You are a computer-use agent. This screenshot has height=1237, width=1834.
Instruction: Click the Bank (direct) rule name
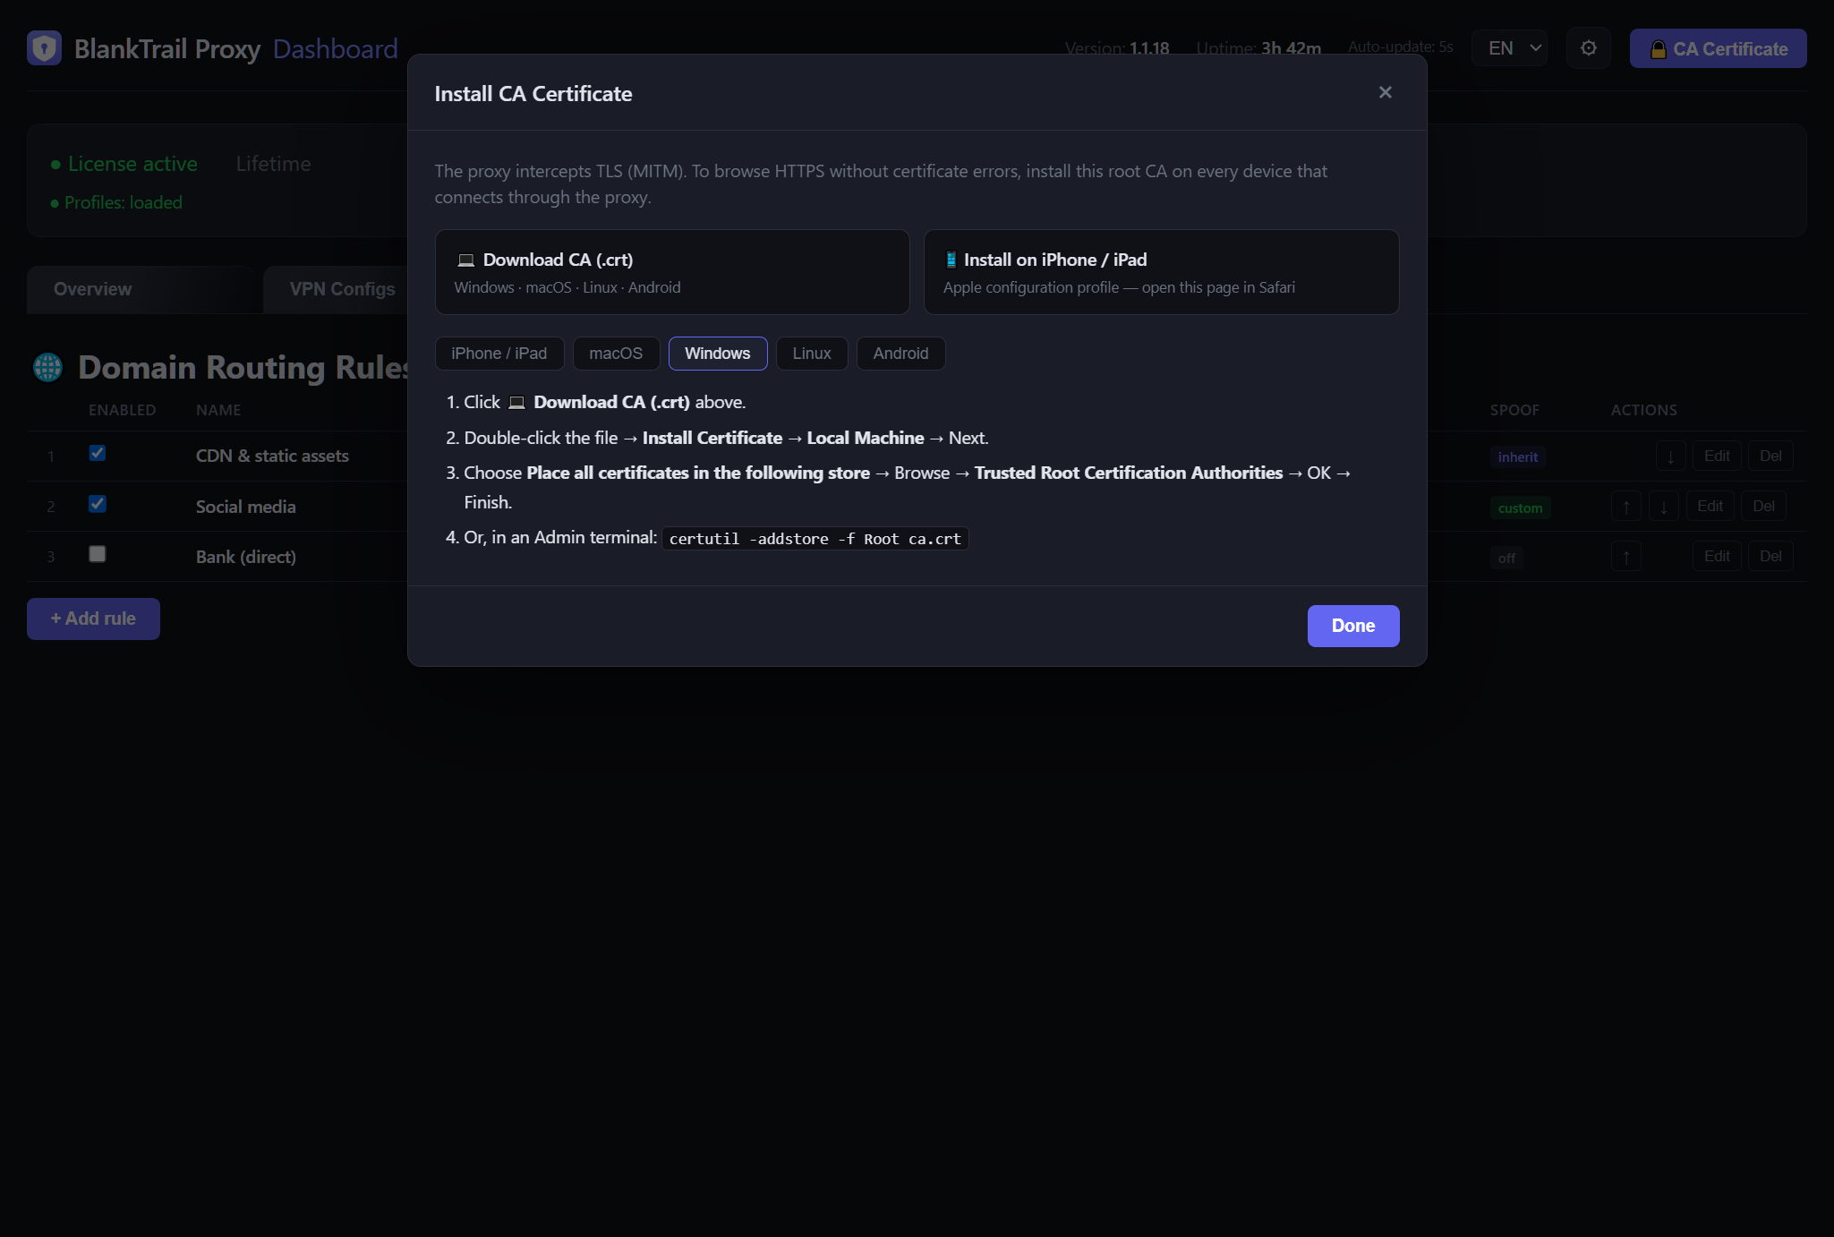click(x=246, y=557)
